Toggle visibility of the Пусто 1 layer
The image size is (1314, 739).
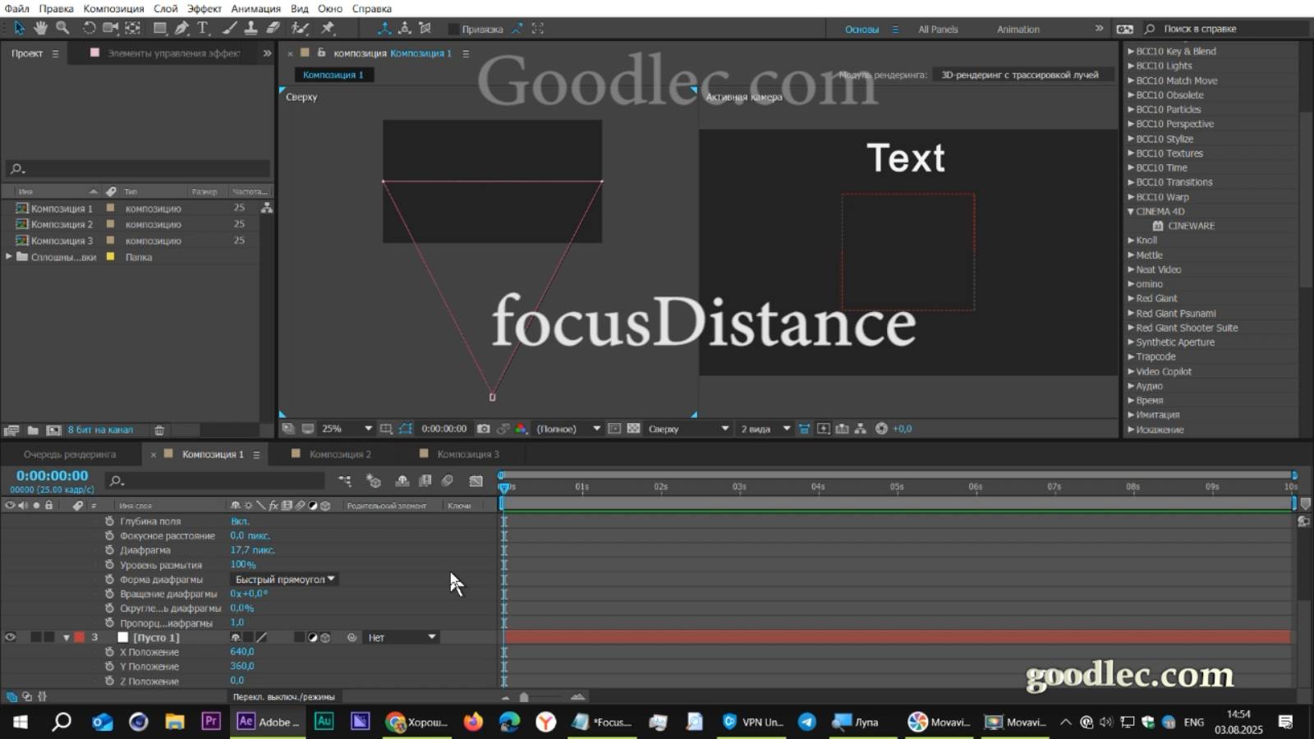click(x=11, y=636)
